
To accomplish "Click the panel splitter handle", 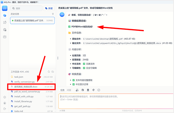I will point(58,58).
